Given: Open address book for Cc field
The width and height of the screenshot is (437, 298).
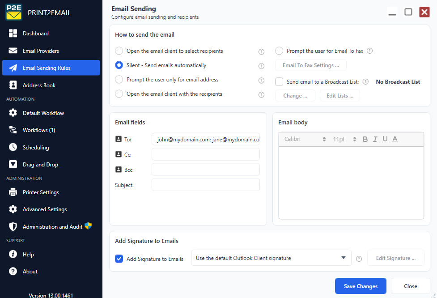Looking at the screenshot, I should click(x=119, y=154).
